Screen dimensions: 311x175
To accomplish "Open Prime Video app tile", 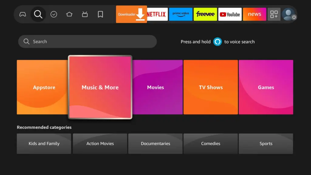I will [x=181, y=14].
